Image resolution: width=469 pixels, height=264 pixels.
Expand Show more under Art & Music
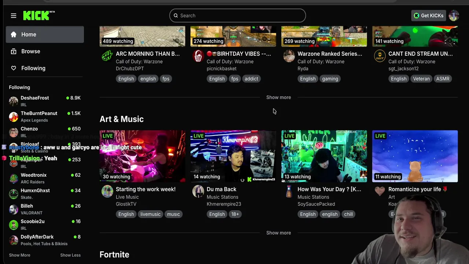[278, 233]
